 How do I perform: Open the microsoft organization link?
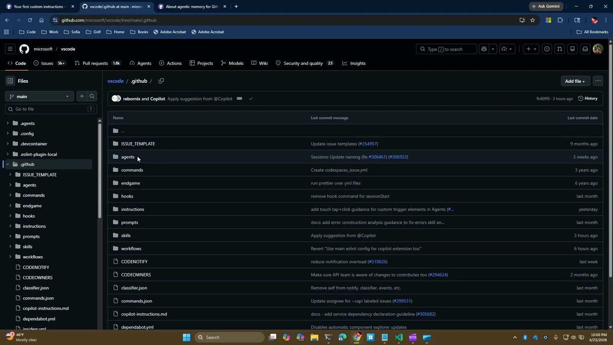click(x=43, y=49)
